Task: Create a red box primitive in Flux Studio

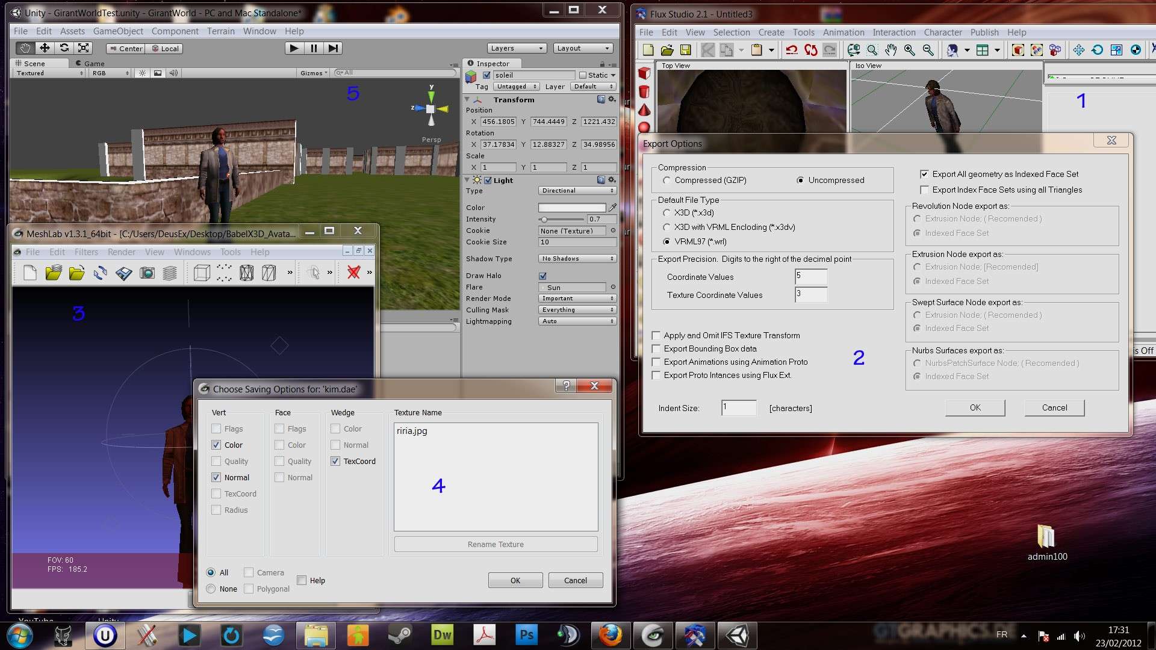Action: [644, 73]
